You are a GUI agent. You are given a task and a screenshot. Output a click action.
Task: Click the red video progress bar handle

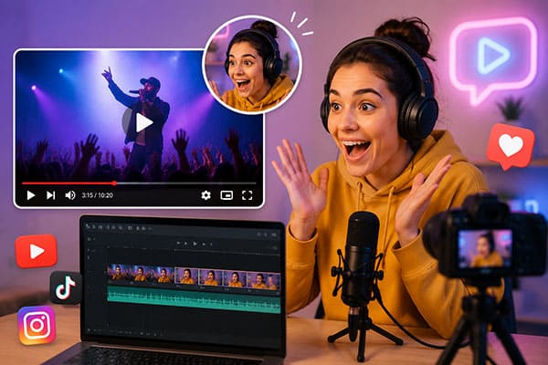[114, 183]
